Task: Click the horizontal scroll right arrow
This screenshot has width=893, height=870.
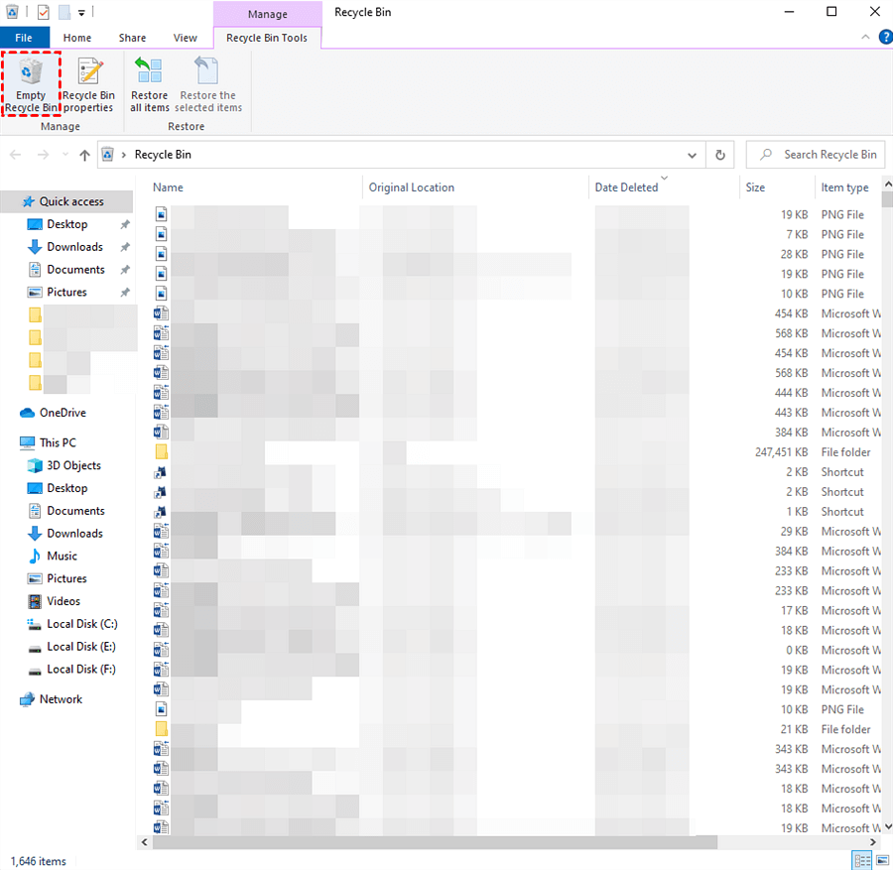Action: 872,842
